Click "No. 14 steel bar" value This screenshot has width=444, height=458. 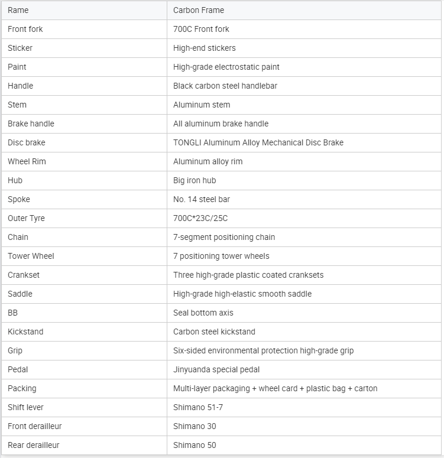202,199
